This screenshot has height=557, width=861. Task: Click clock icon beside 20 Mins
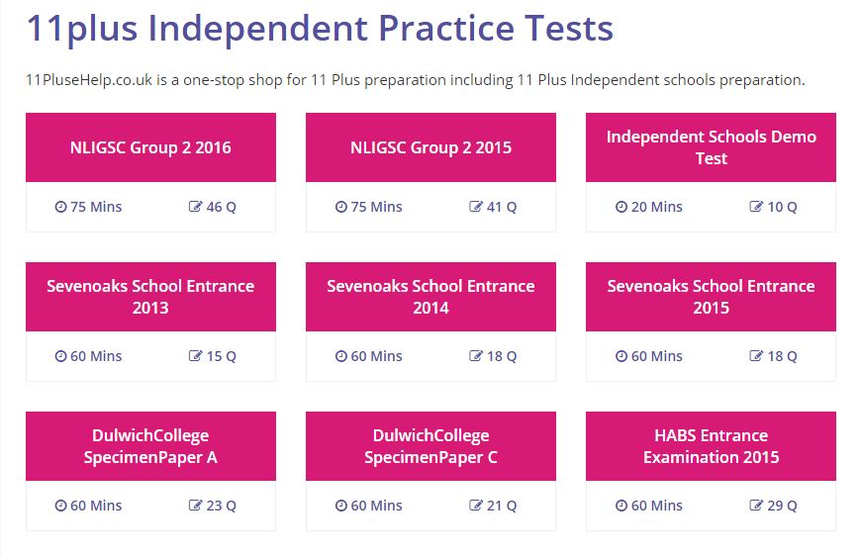point(622,207)
